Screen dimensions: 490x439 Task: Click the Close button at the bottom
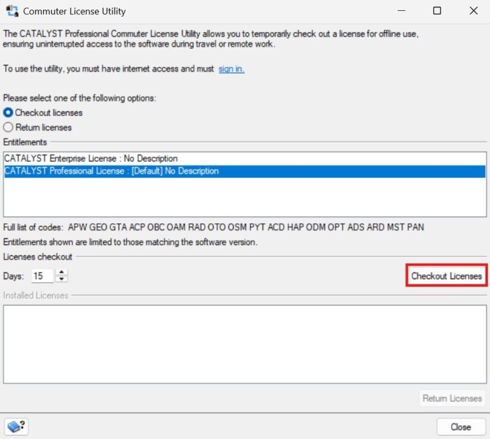(461, 427)
